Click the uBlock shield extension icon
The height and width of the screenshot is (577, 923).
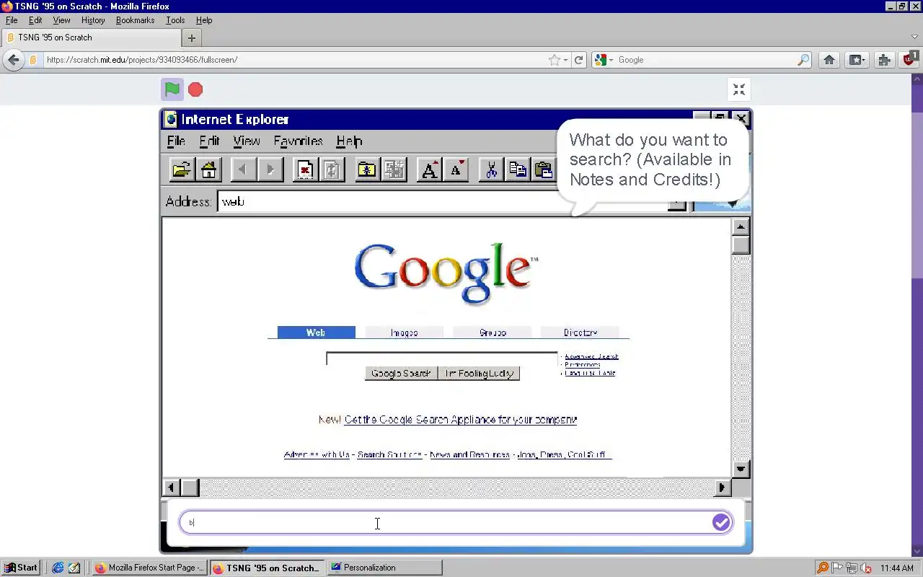coord(910,58)
